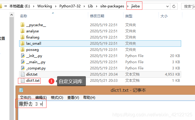Image resolution: width=195 pixels, height=120 pixels.
Task: Select the file name __init__.py
Action: (x=34, y=56)
